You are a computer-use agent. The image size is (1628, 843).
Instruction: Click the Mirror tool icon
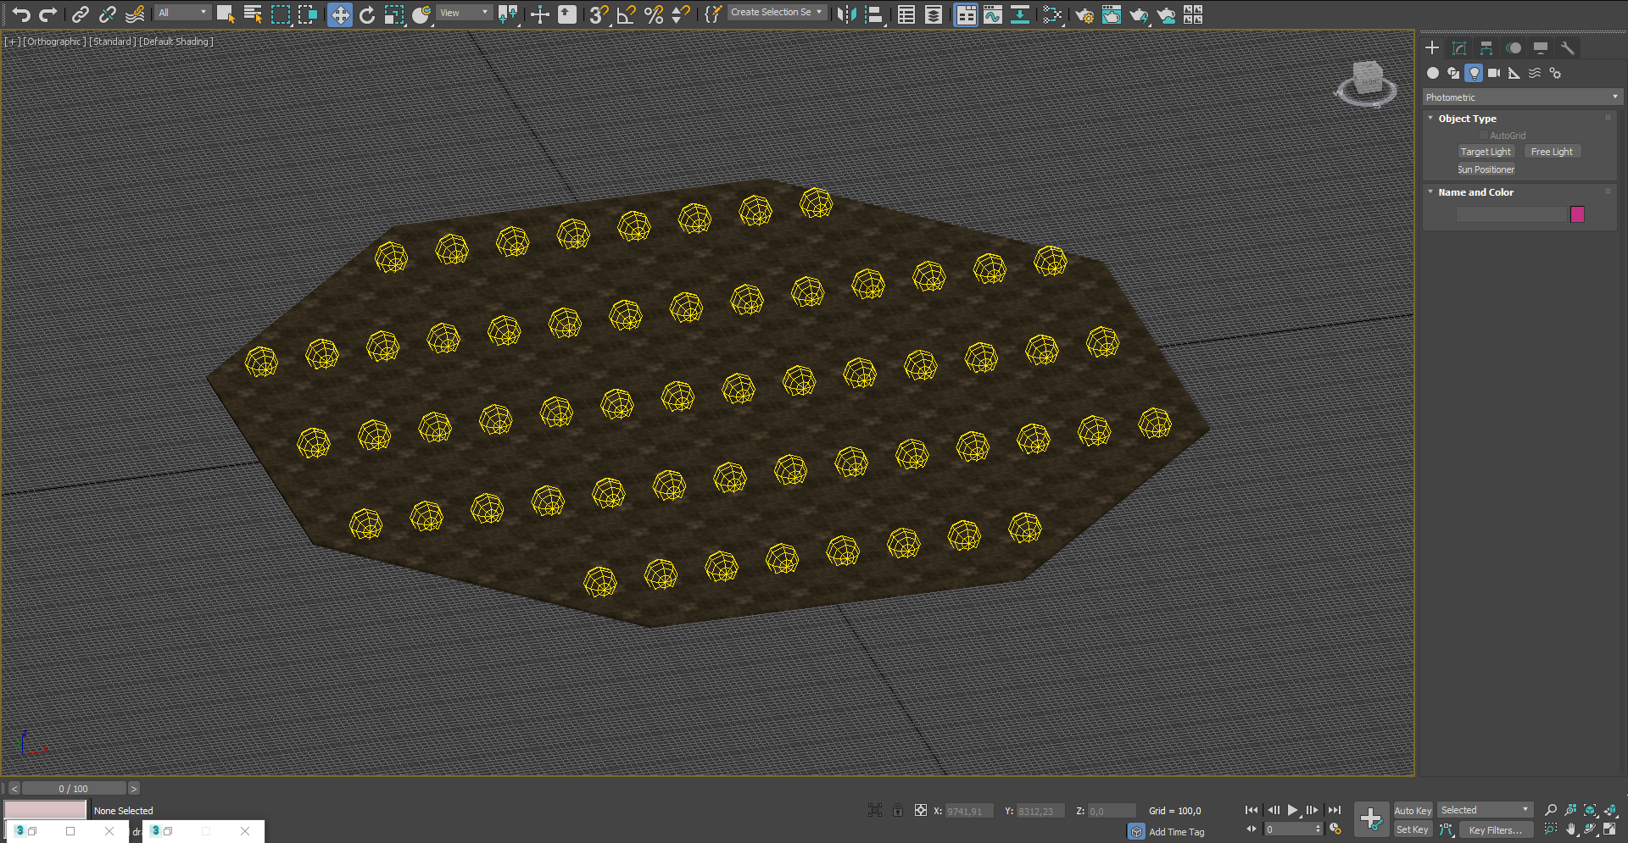click(846, 14)
